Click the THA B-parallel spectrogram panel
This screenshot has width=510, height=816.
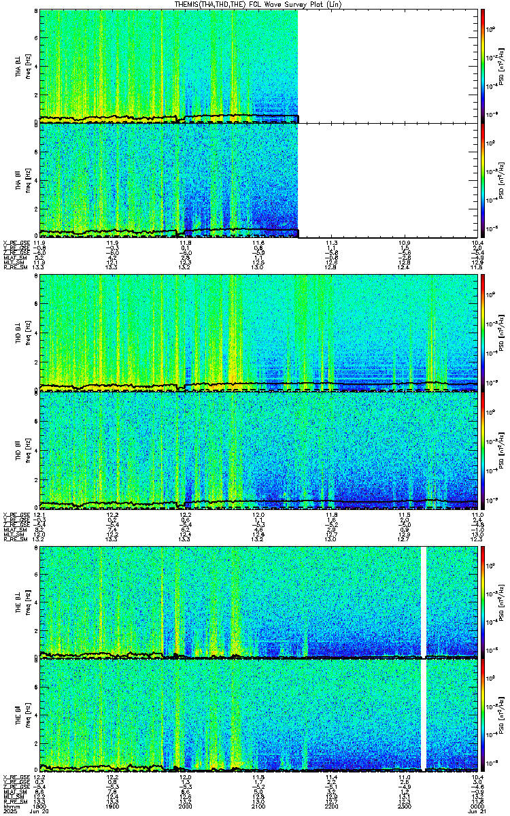pos(259,180)
